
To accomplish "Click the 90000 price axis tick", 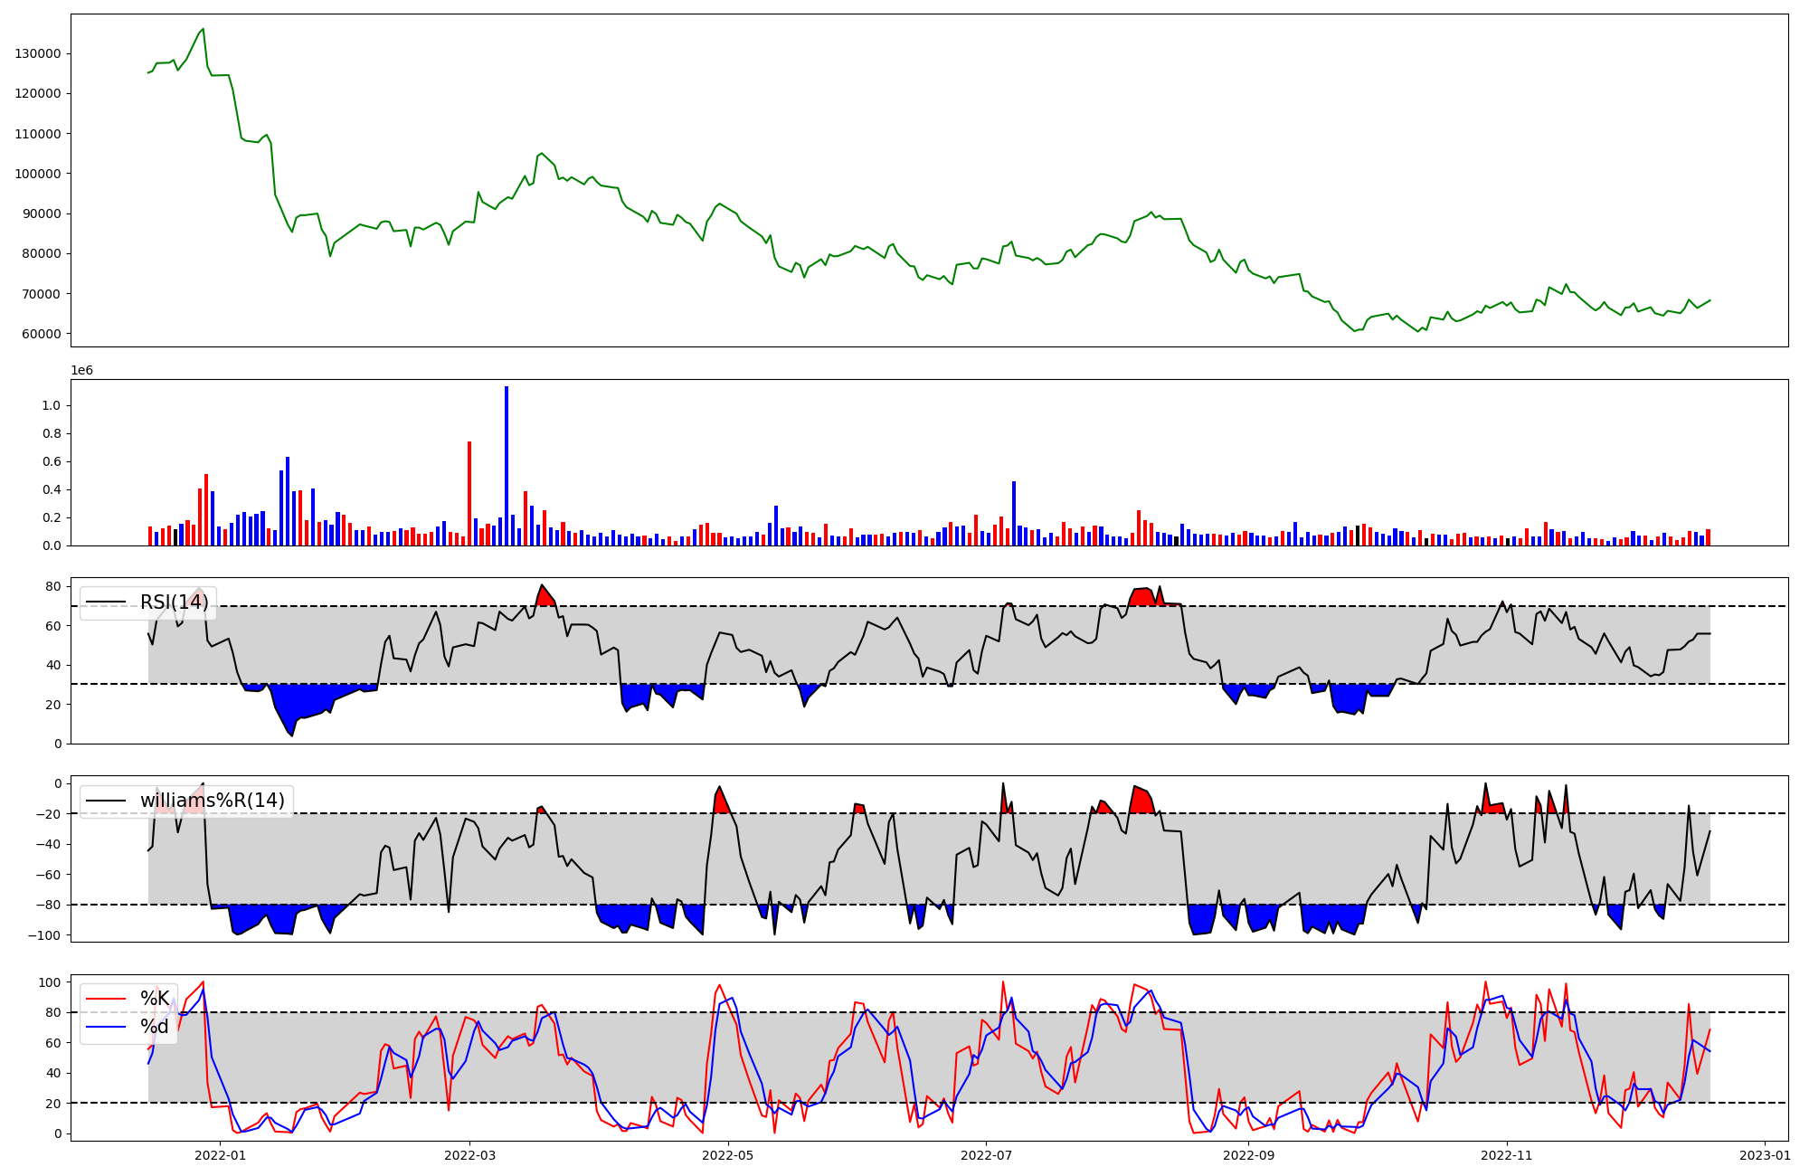I will click(42, 213).
